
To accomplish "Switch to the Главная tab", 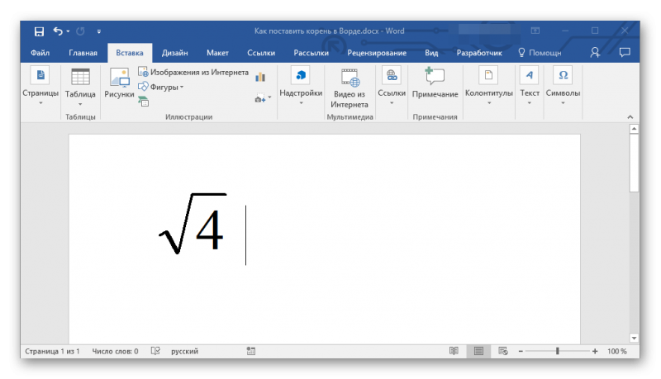I will click(x=83, y=53).
